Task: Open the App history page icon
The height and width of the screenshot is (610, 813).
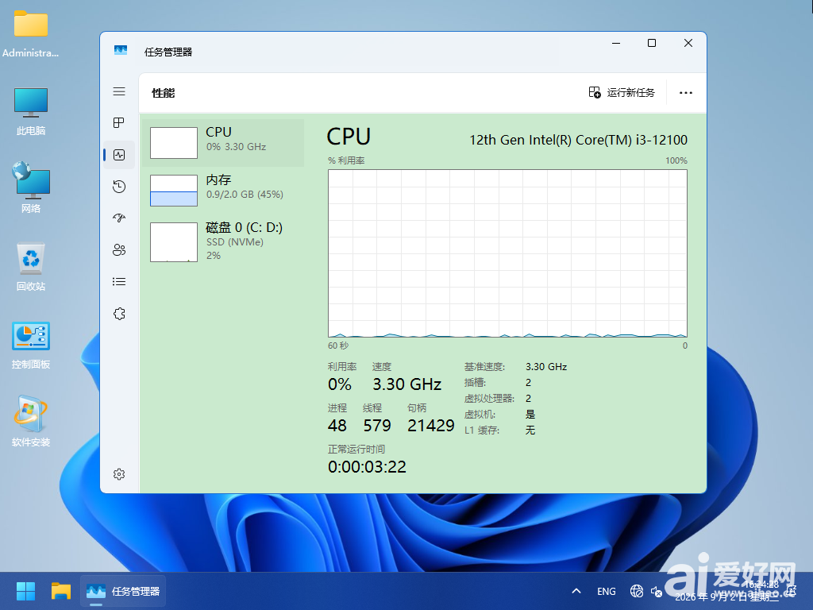Action: click(x=119, y=187)
